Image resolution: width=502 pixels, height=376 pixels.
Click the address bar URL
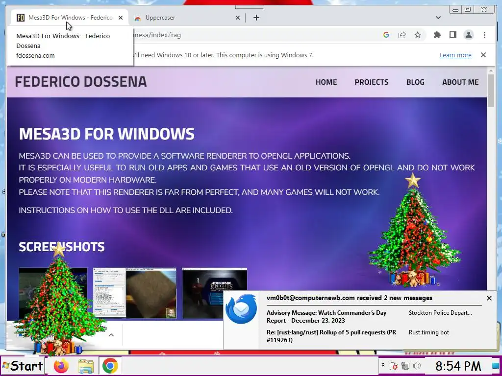tap(157, 35)
